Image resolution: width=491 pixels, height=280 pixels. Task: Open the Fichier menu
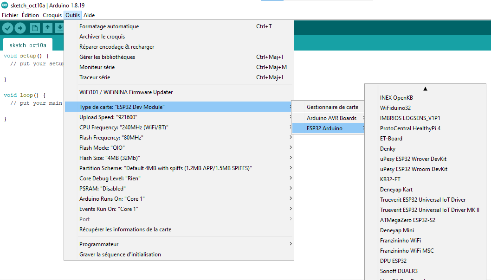coord(10,15)
